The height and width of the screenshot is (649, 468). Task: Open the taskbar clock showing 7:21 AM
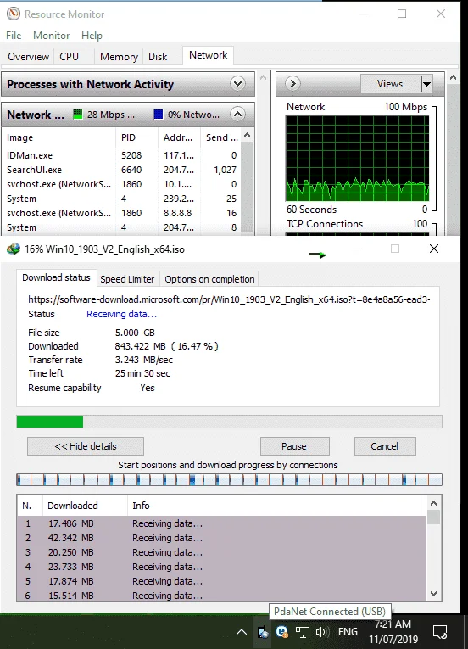(x=393, y=632)
